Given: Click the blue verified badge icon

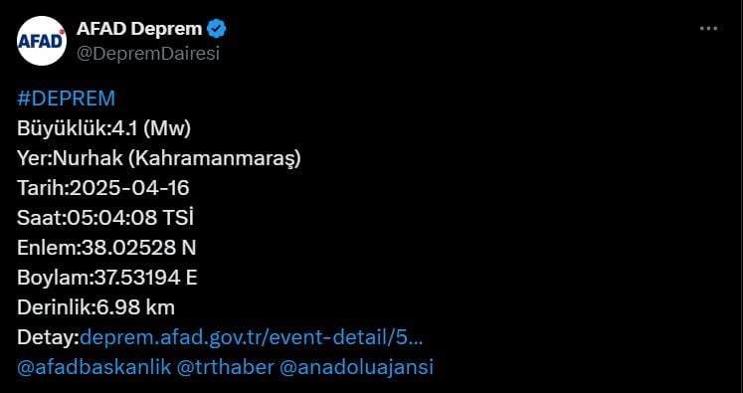Looking at the screenshot, I should 217,30.
